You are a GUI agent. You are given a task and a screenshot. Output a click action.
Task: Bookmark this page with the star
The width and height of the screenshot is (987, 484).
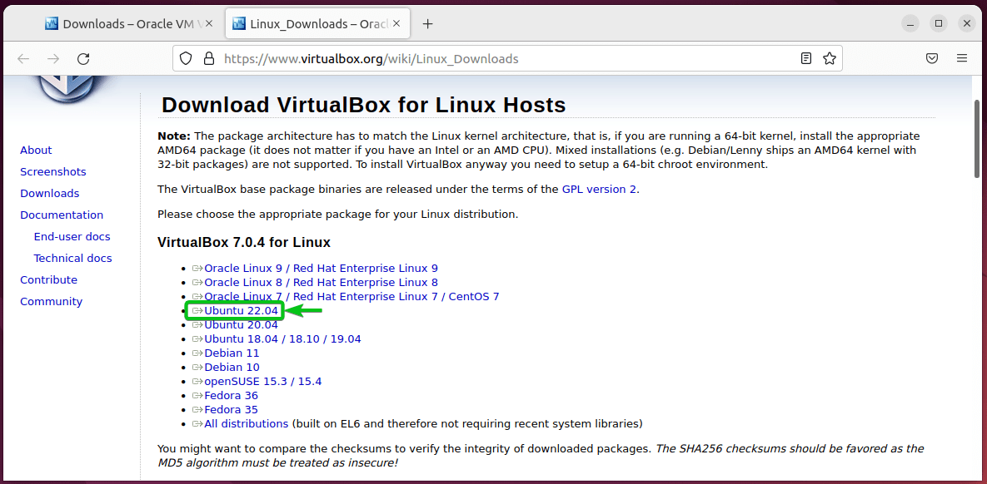tap(830, 58)
